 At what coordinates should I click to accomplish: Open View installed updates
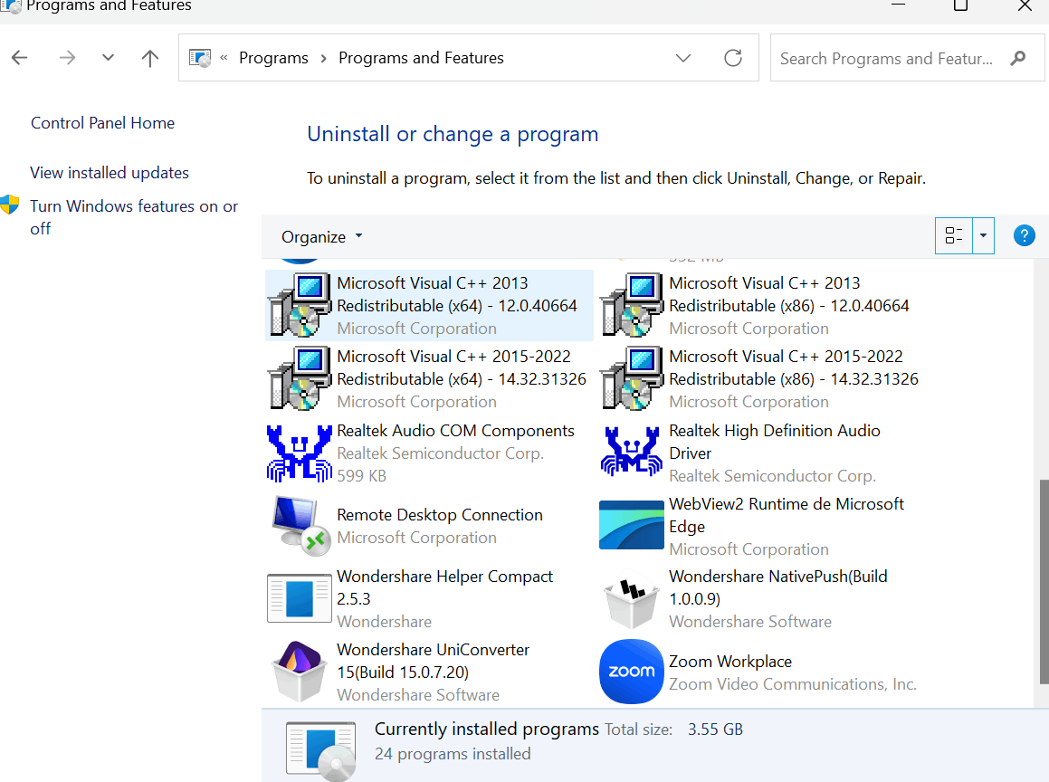tap(109, 172)
